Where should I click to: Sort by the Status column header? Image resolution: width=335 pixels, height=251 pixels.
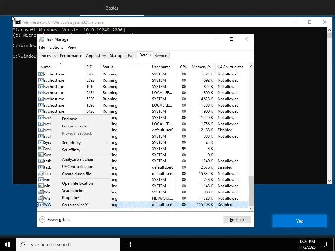click(x=125, y=67)
